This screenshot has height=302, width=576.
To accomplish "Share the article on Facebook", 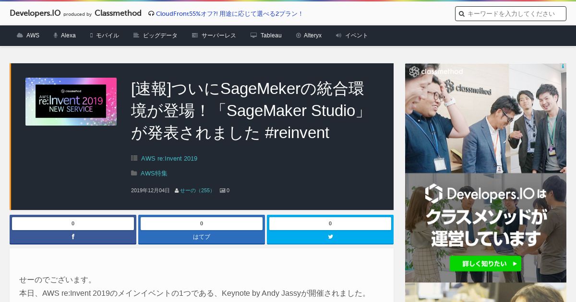I will [73, 237].
